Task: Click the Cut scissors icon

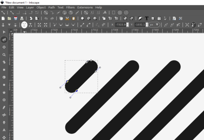Action: point(67,19)
